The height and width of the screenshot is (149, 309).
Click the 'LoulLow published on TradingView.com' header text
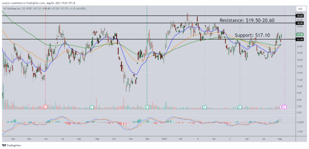(24, 3)
